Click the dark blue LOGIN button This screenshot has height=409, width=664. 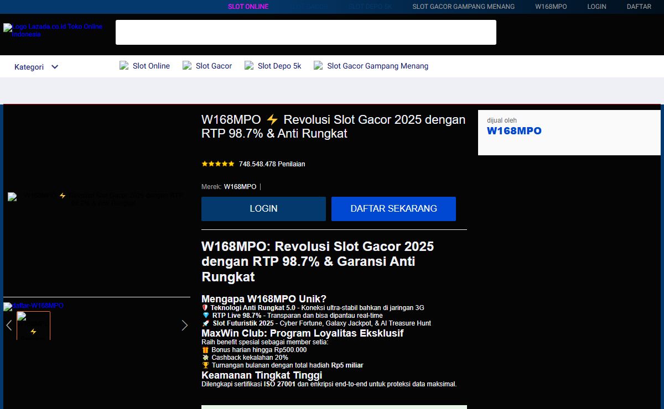click(263, 209)
